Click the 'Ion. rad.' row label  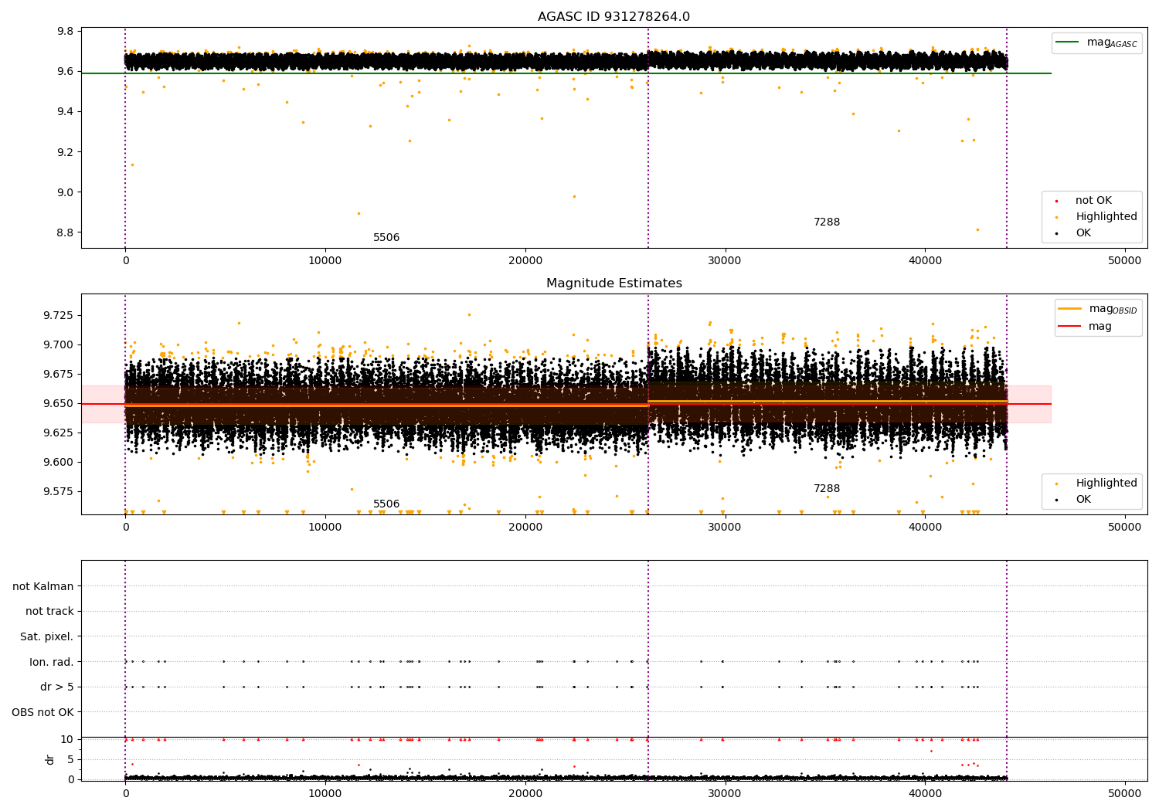point(52,662)
